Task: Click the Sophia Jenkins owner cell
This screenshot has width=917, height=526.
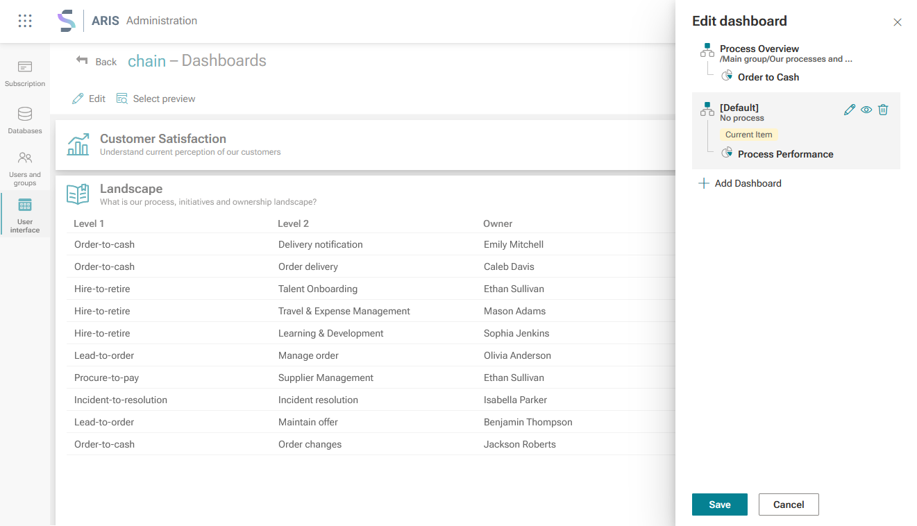Action: [x=516, y=333]
